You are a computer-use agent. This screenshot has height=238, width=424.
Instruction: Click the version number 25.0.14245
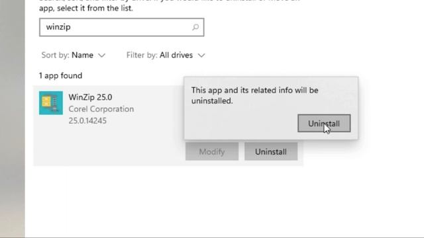[x=87, y=120]
